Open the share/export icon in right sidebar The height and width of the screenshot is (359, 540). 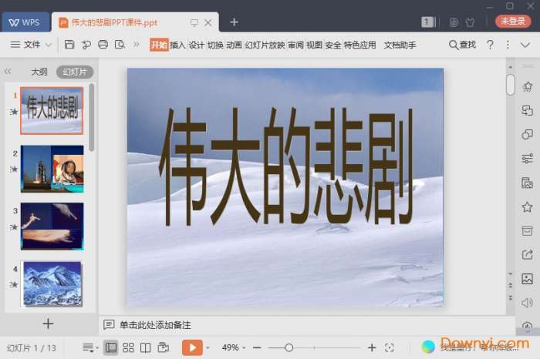click(527, 255)
